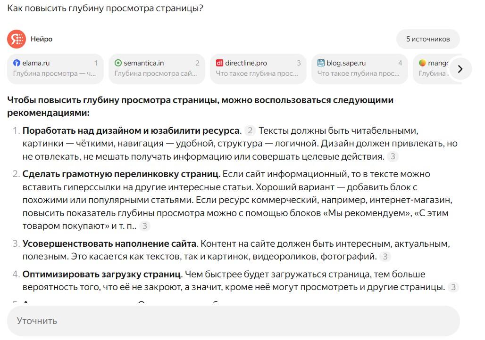Open the 5 источников button
Screen dimensions: 485x340
click(x=427, y=39)
